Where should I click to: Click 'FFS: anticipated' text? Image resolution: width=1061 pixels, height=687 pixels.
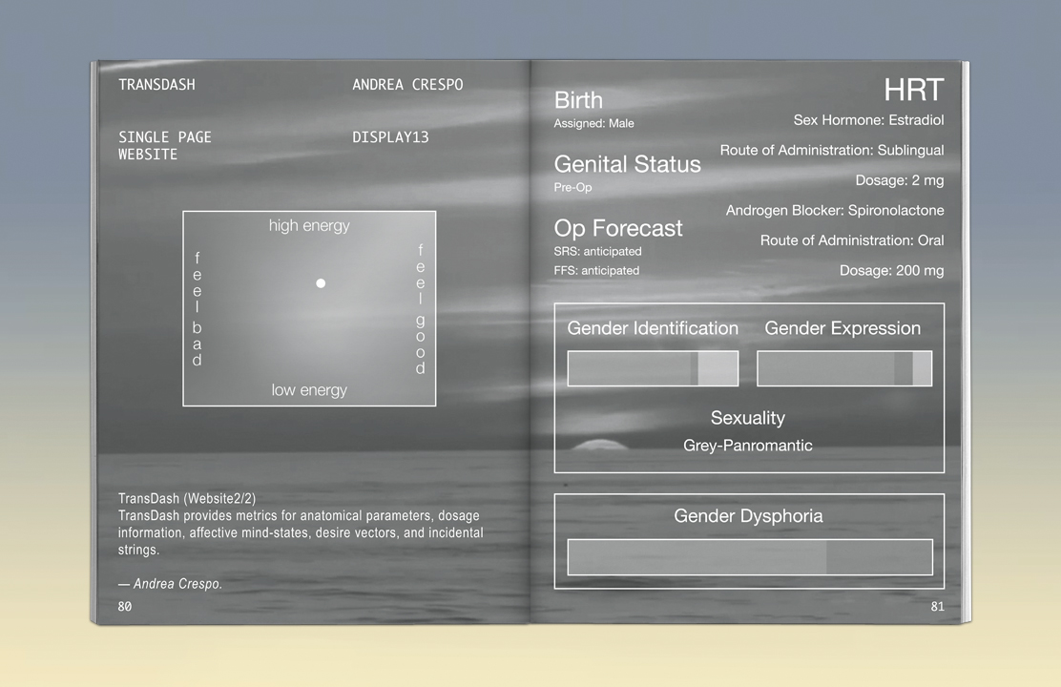pyautogui.click(x=596, y=270)
